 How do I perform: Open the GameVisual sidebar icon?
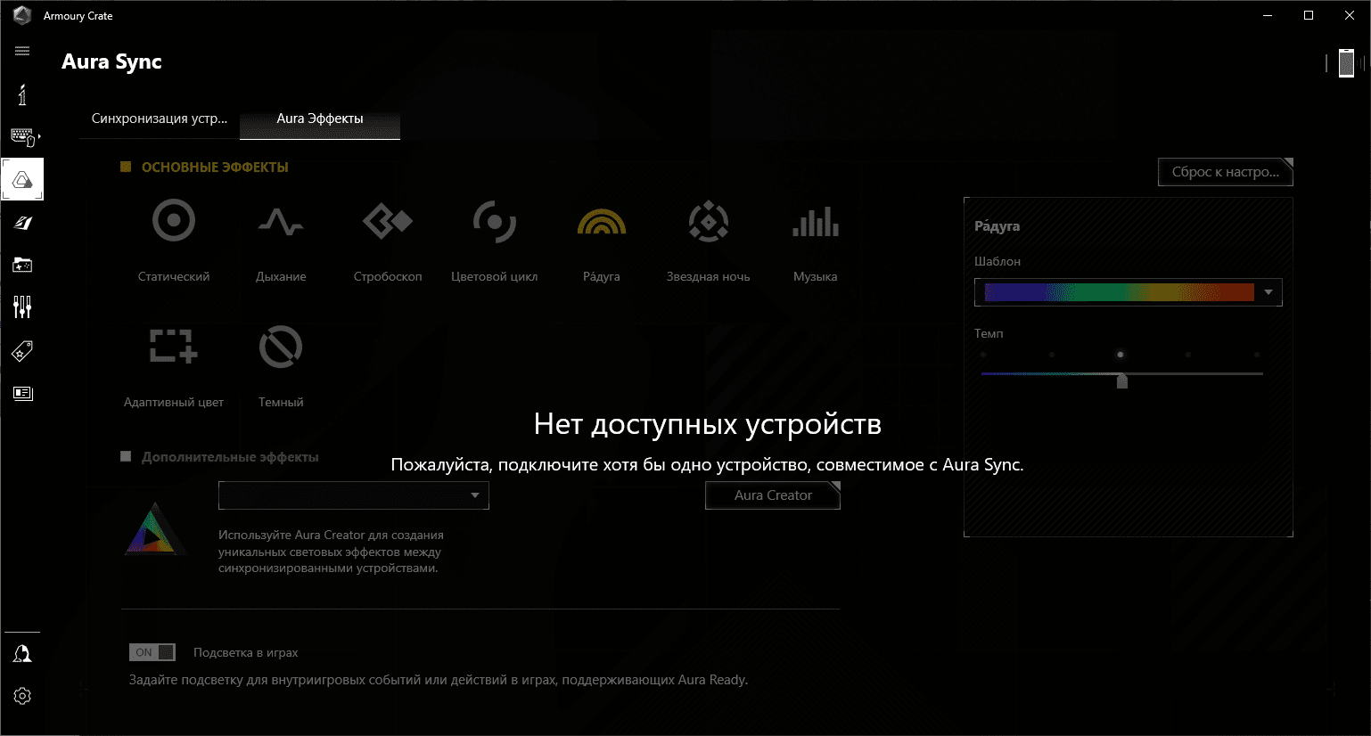[22, 223]
